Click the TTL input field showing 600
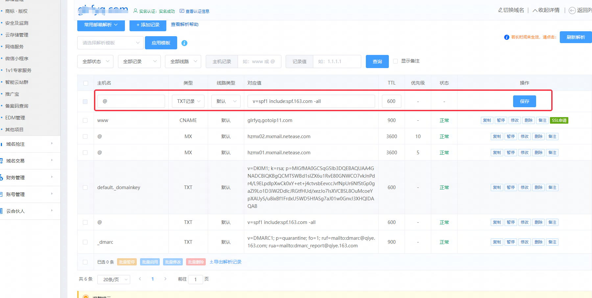 click(x=391, y=101)
